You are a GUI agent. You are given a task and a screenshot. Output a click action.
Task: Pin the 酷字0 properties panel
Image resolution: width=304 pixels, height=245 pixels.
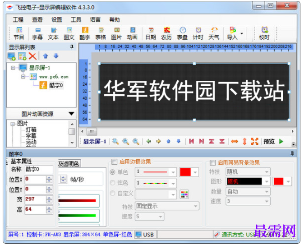click(292, 154)
